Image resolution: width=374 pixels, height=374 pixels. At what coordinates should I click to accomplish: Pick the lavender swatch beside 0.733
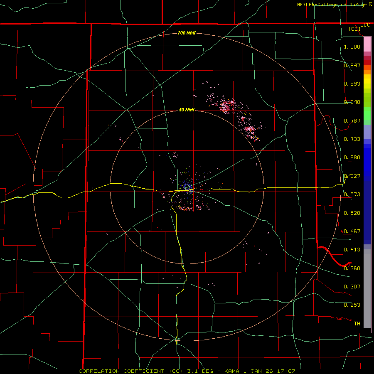367,133
